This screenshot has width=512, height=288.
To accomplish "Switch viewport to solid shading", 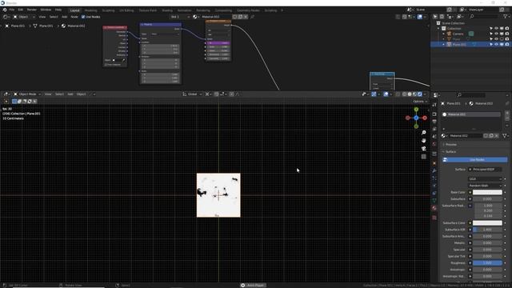I will pyautogui.click(x=410, y=94).
